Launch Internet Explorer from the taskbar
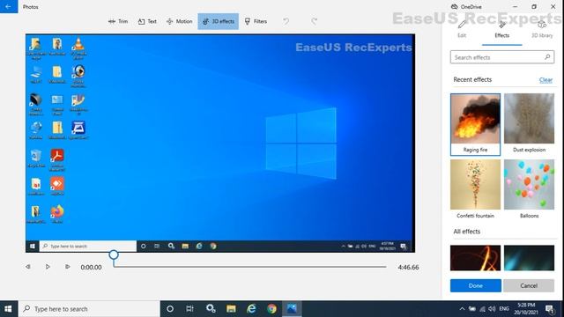 251,309
